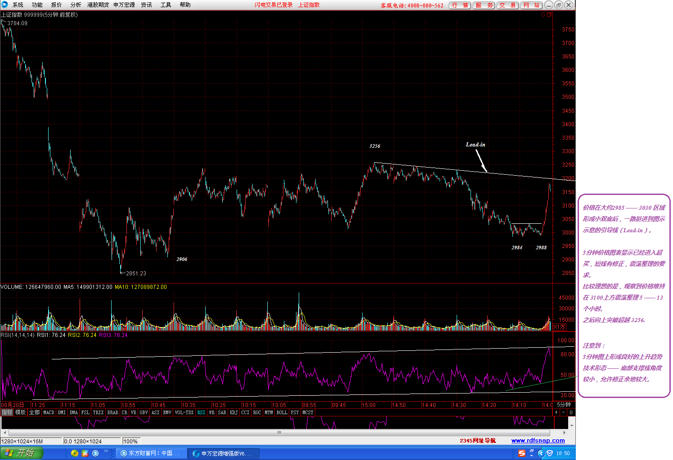Switch to the BRAR indicator
This screenshot has height=460, width=673.
[113, 412]
